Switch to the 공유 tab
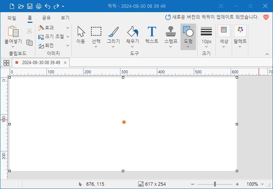 (46, 18)
